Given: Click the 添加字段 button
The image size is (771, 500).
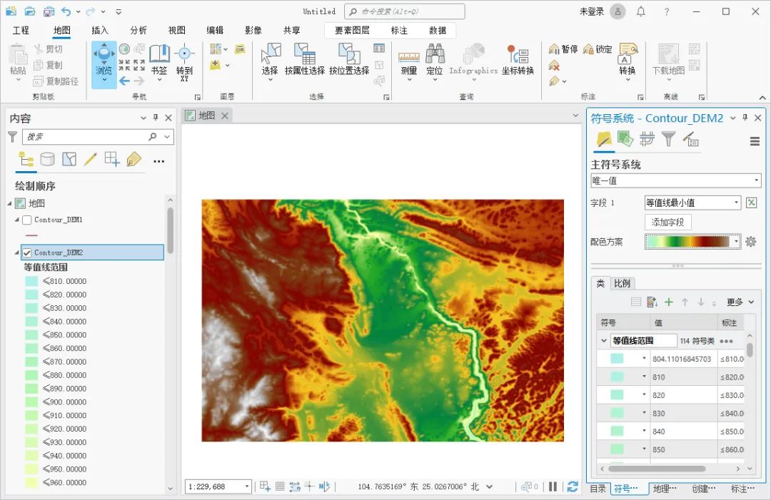Looking at the screenshot, I should point(667,222).
